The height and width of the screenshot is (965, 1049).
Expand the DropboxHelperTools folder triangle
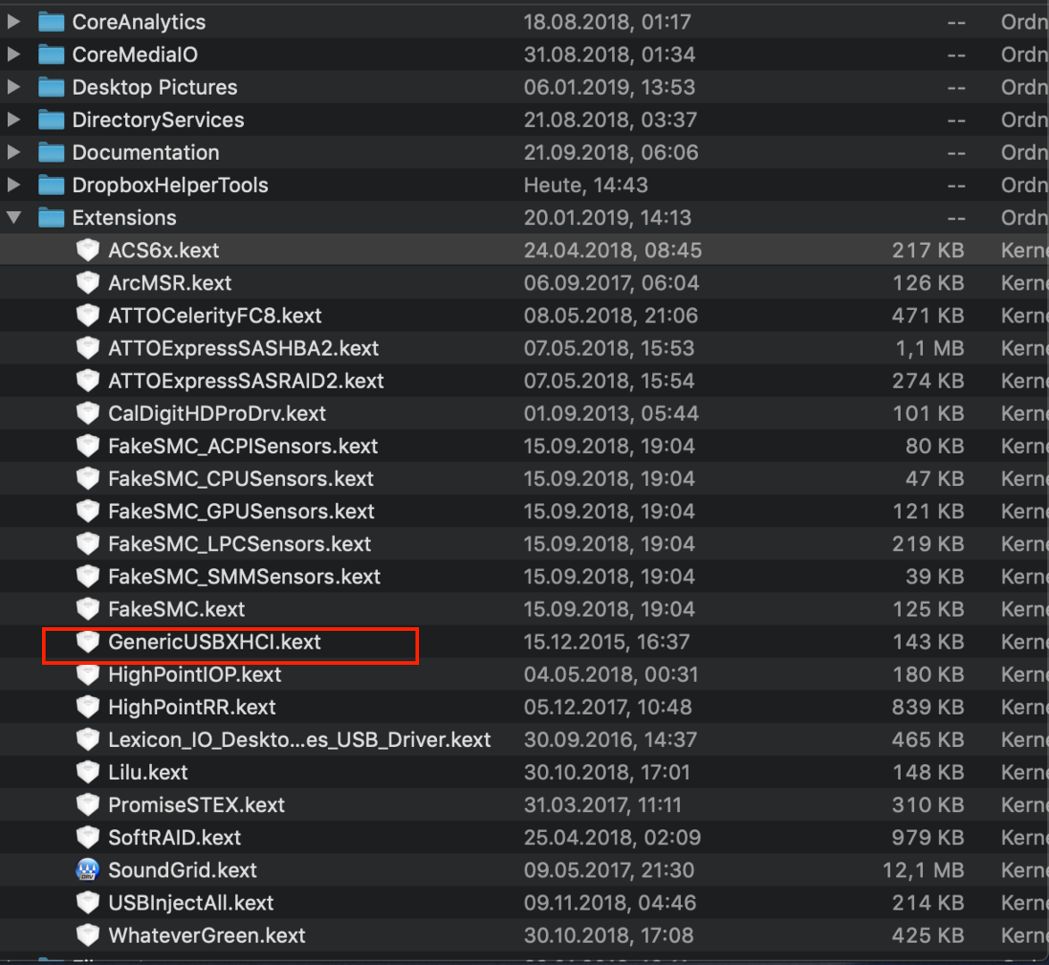[13, 185]
